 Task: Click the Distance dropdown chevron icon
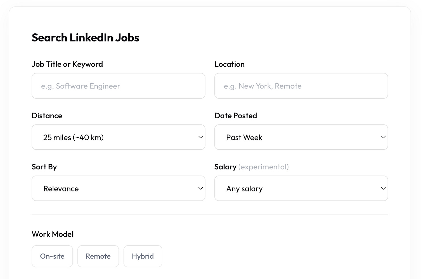click(200, 137)
